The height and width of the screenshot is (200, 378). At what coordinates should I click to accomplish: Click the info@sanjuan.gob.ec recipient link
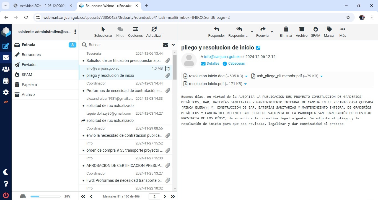coord(222,57)
